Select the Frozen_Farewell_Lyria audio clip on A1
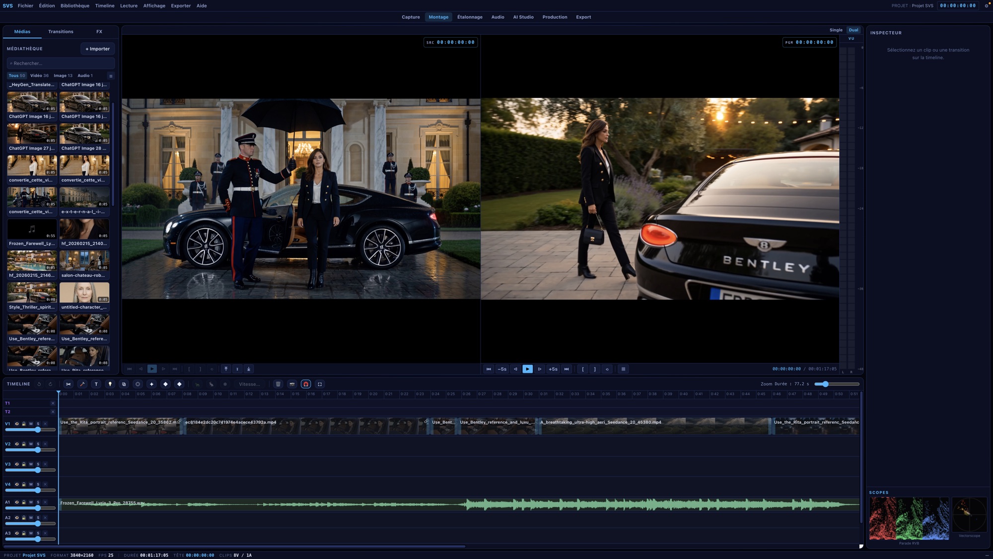The width and height of the screenshot is (993, 559). click(x=459, y=505)
